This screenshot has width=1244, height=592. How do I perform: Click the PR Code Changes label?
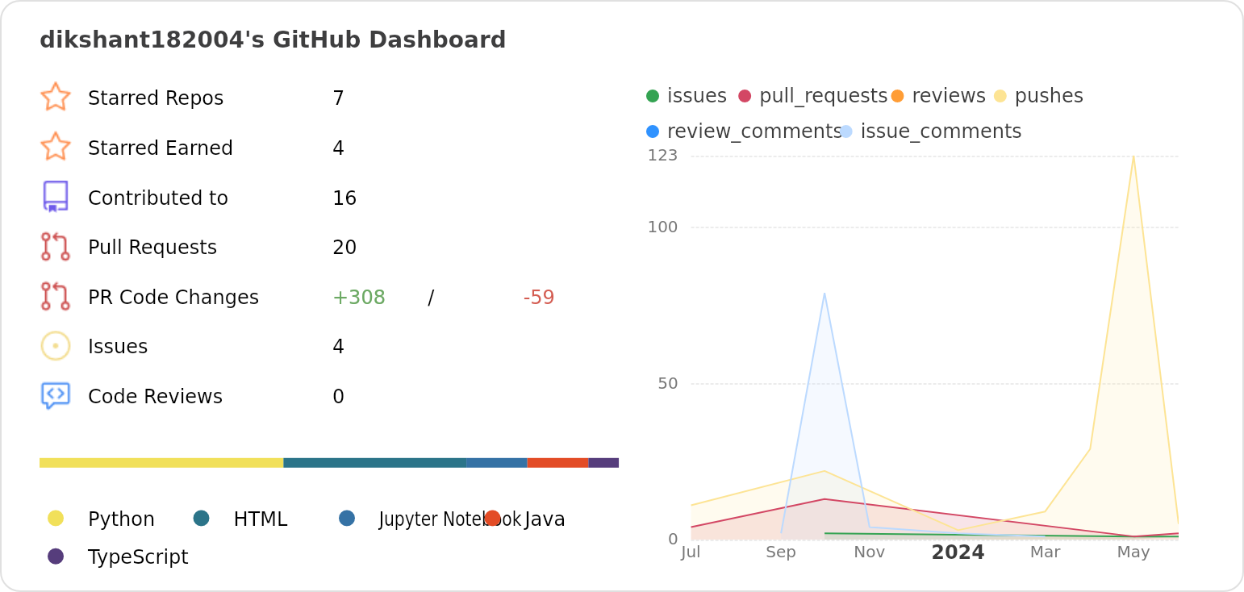tap(173, 298)
